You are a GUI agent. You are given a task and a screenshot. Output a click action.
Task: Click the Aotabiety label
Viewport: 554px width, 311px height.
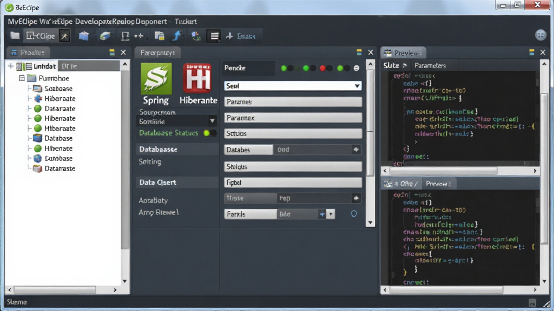pyautogui.click(x=153, y=200)
